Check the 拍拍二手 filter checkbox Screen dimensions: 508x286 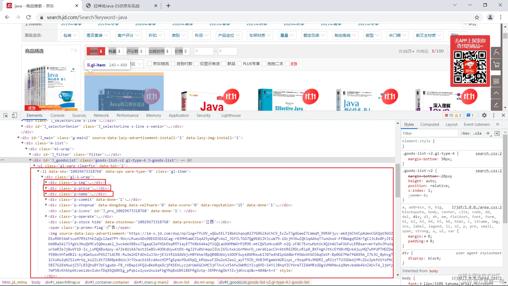264,64
